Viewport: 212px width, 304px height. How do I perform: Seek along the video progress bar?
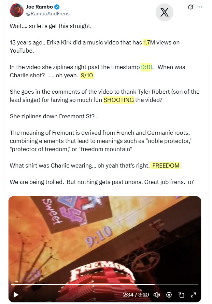104,285
